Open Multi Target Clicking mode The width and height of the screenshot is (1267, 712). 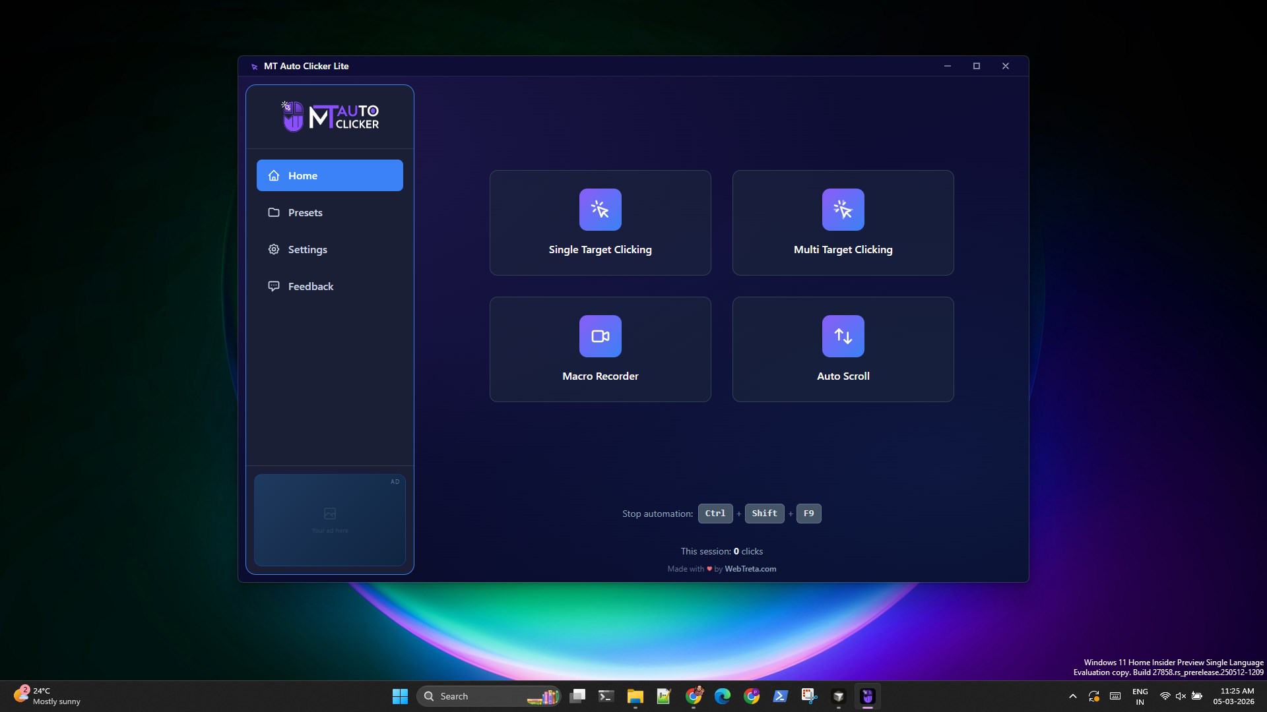[843, 223]
